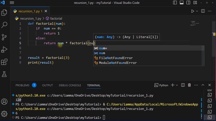Split the terminal icon
Viewport: 216px width, 121px height.
coord(183,85)
